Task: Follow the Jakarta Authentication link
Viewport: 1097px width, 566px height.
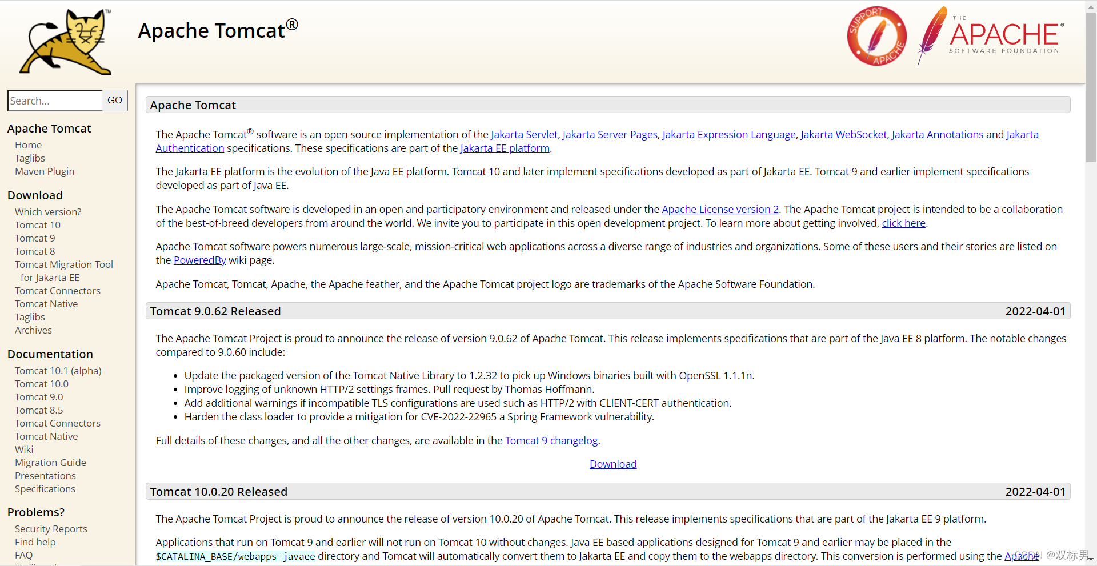Action: pos(190,148)
